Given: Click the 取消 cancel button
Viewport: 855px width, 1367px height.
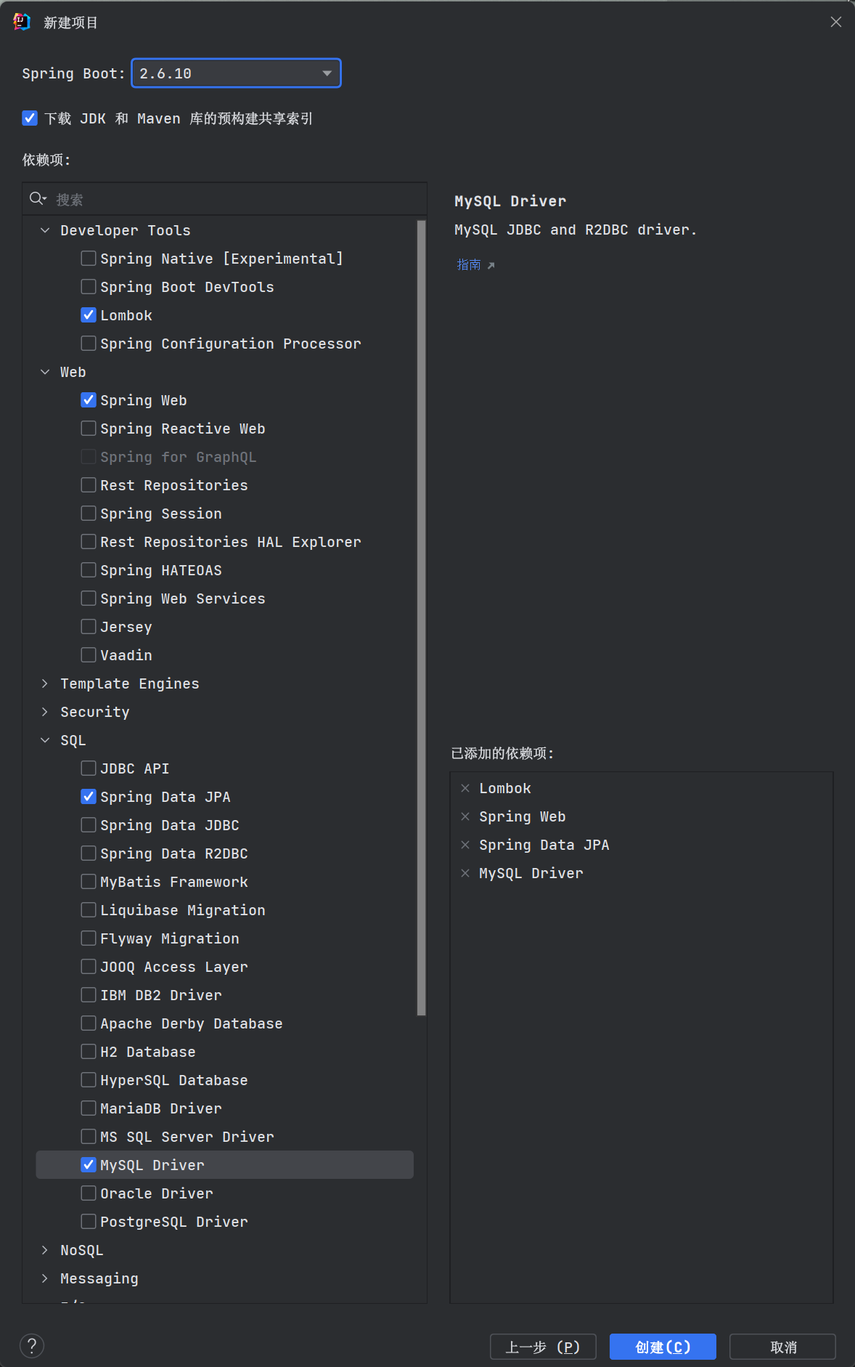Looking at the screenshot, I should 782,1347.
